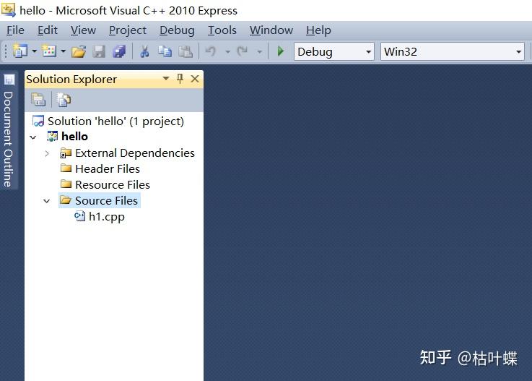The height and width of the screenshot is (381, 532).
Task: Click the Add New Item toolbar icon
Action: [x=49, y=51]
